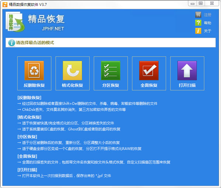Click the orange recycle undelete recovery icon
The width and height of the screenshot is (221, 188).
coord(34,70)
